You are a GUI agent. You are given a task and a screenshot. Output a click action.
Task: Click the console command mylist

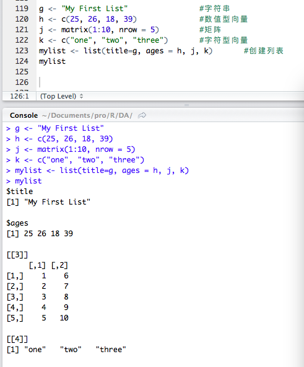point(28,181)
